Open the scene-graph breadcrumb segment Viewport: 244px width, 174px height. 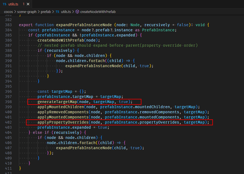click(27, 12)
